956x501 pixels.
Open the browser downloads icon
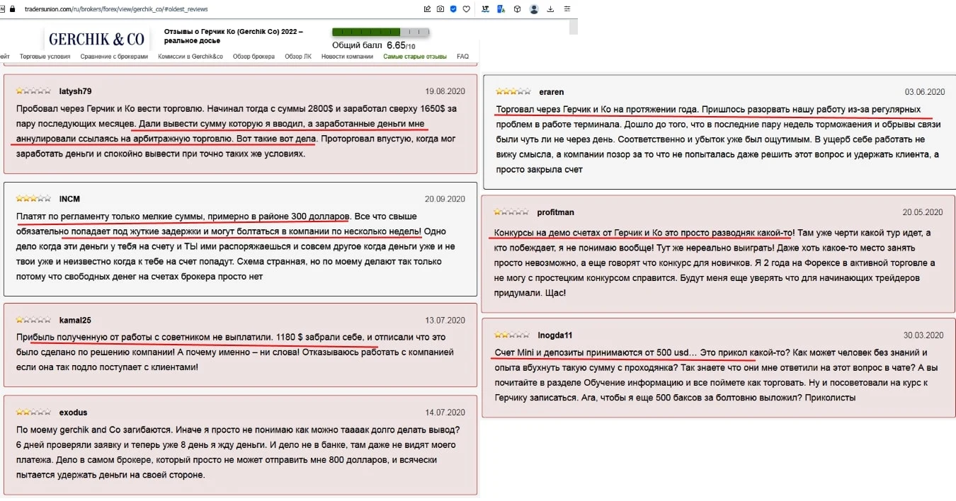[551, 9]
